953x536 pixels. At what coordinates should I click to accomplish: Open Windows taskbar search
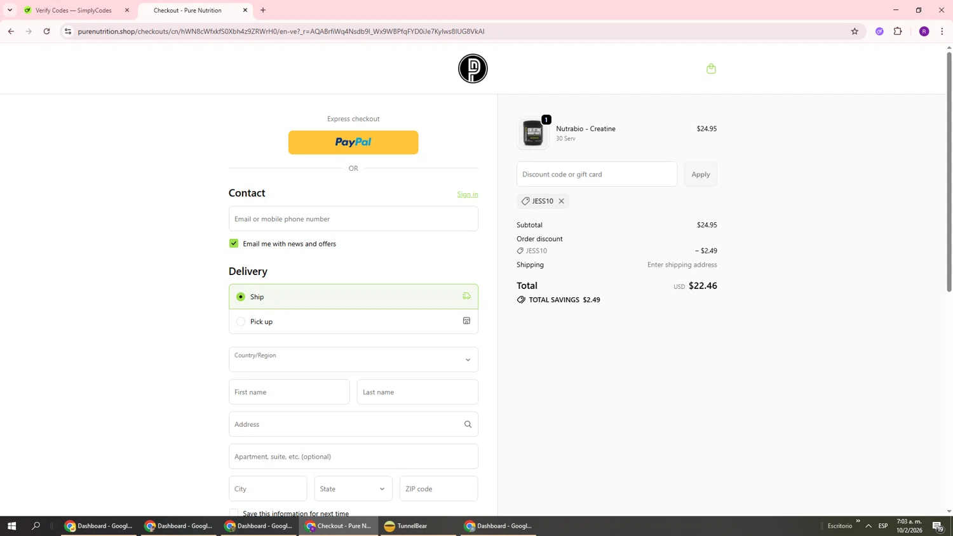point(36,526)
